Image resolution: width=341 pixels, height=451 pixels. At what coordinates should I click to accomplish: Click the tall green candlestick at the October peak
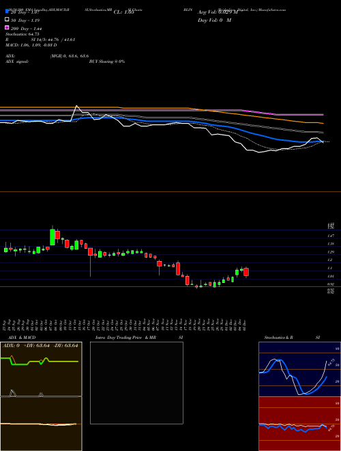pyautogui.click(x=53, y=236)
